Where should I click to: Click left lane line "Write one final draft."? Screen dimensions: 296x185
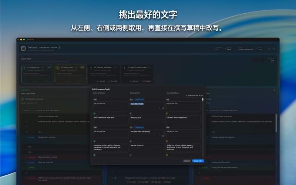[x=46, y=162]
